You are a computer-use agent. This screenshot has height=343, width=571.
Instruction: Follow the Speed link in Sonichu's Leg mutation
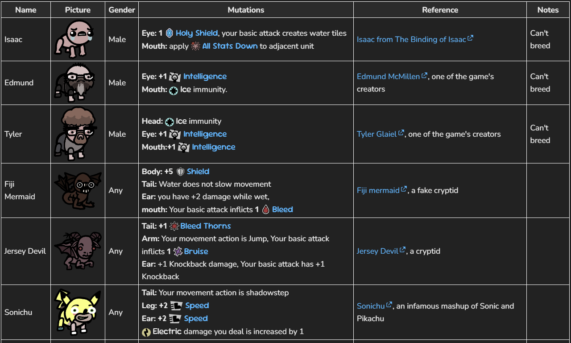click(197, 306)
